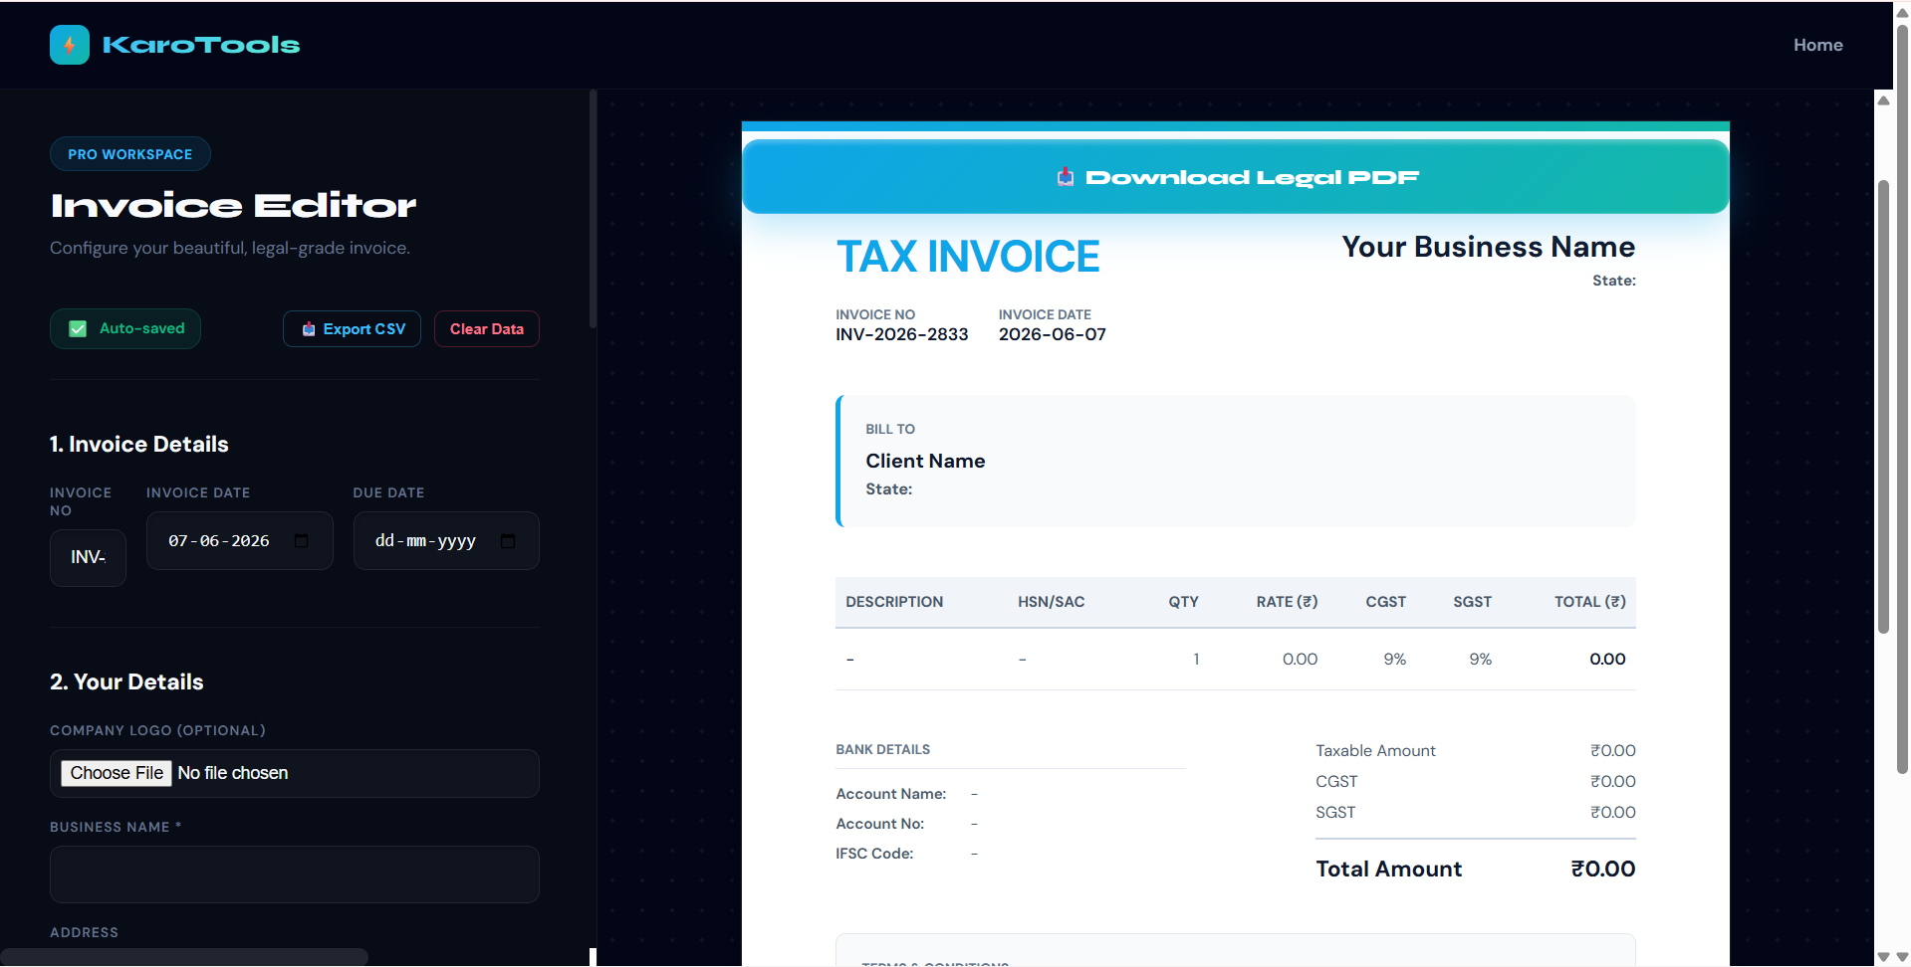
Task: Click the KaroTools lightning bolt logo icon
Action: coord(70,45)
